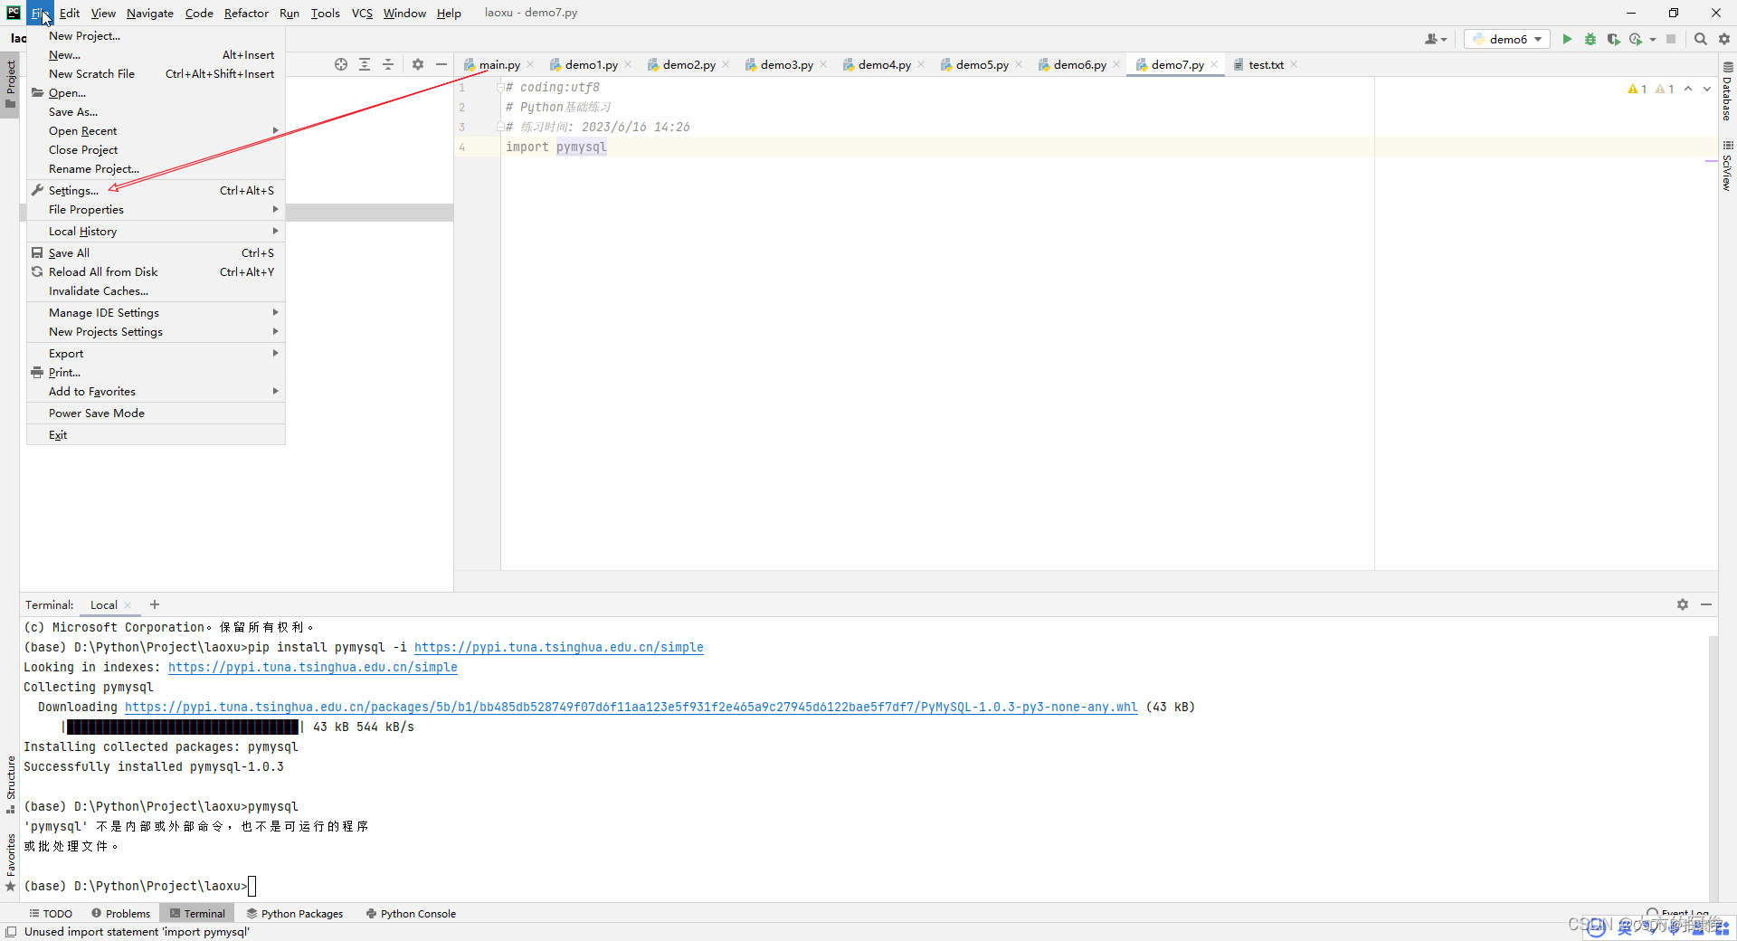The width and height of the screenshot is (1737, 941).
Task: Hide the Project panel with the minus icon
Action: pos(441,64)
